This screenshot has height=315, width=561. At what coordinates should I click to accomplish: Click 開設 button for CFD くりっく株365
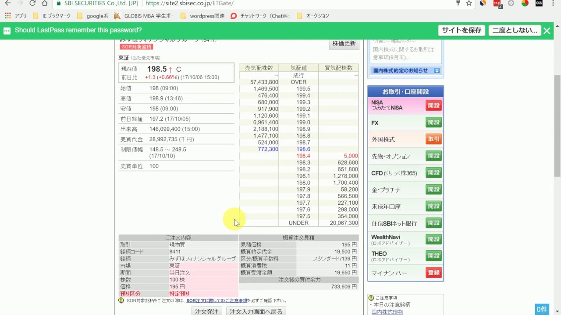(x=433, y=172)
